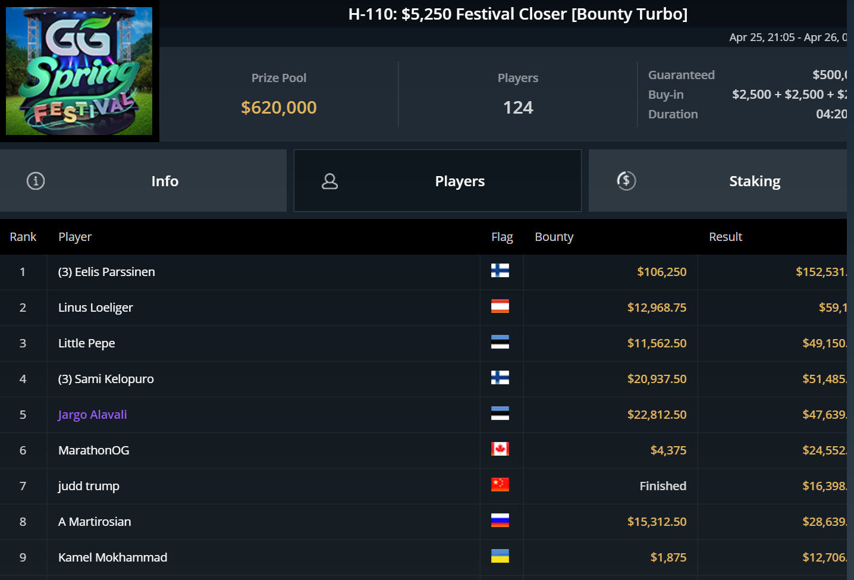Click Finland flag beside Eelis Parssinen

click(x=500, y=271)
